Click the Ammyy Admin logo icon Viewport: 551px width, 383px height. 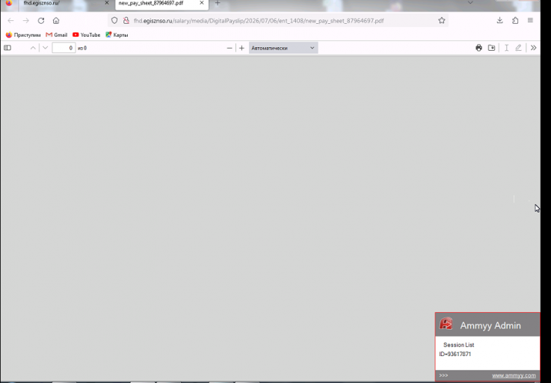(446, 324)
